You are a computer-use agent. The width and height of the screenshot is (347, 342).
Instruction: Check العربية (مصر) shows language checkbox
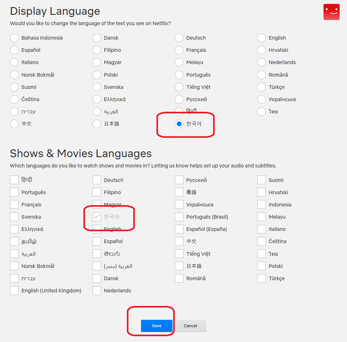(x=97, y=266)
